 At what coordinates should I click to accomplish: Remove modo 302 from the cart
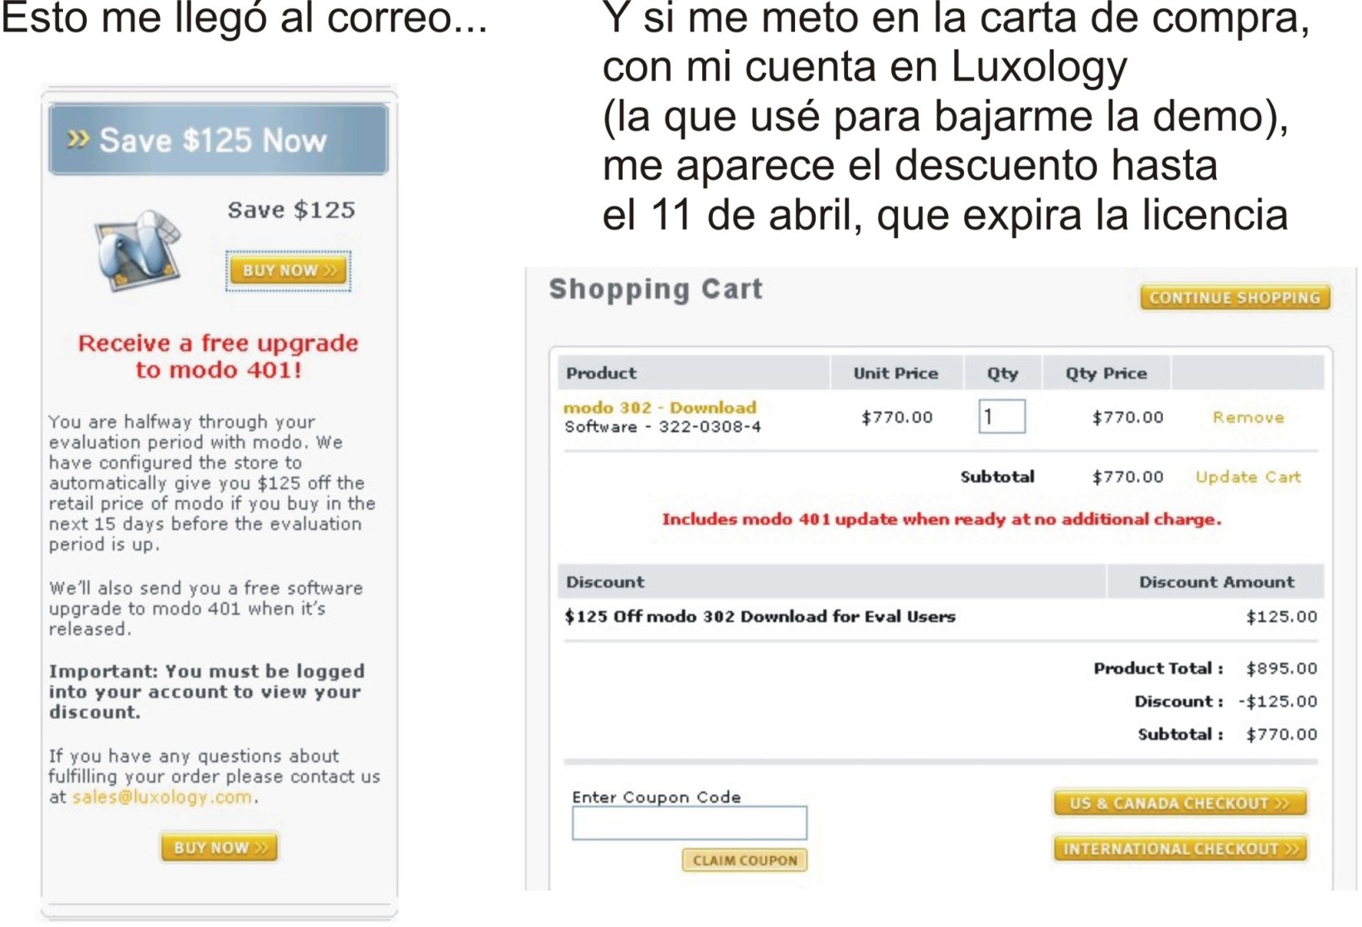[1248, 417]
